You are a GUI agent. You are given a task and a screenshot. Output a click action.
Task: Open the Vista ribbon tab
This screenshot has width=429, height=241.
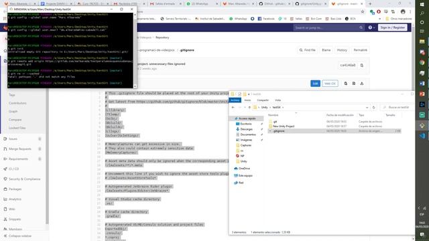click(278, 100)
